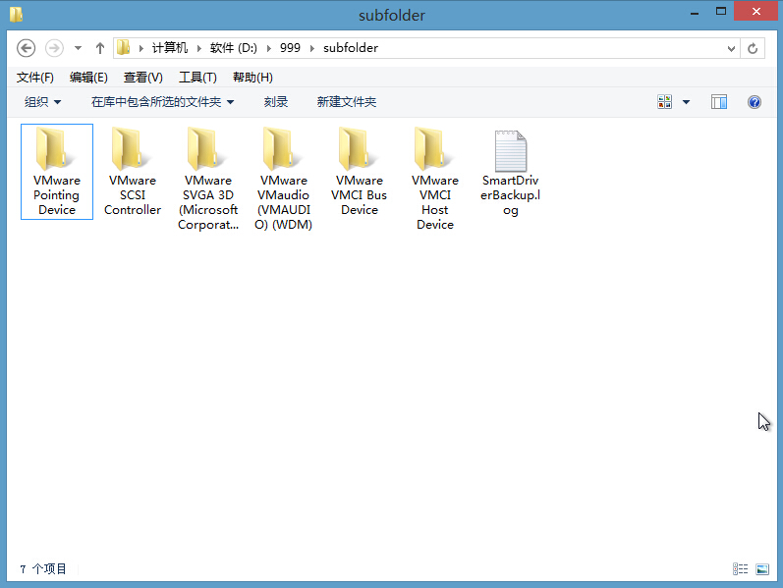Open recent locations dropdown arrow
This screenshot has height=588, width=783.
click(78, 48)
